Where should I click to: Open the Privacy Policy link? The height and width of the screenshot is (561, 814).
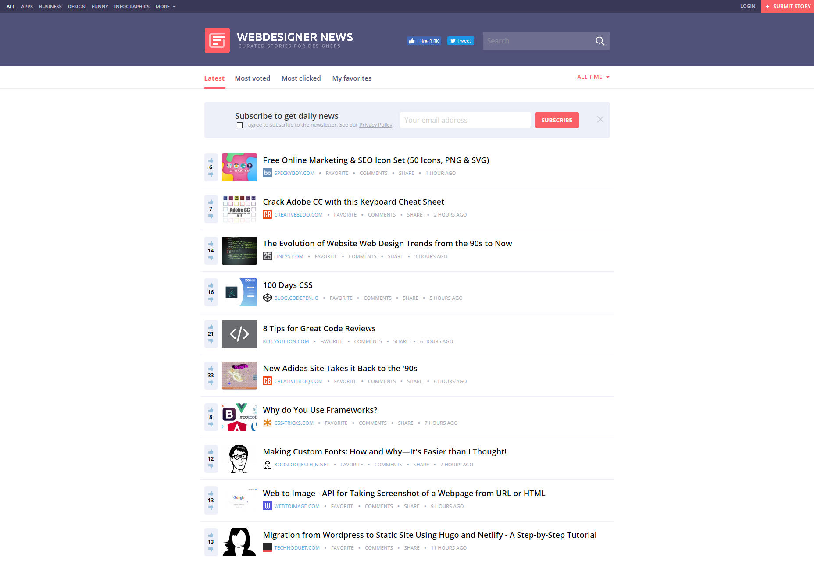[x=375, y=125]
